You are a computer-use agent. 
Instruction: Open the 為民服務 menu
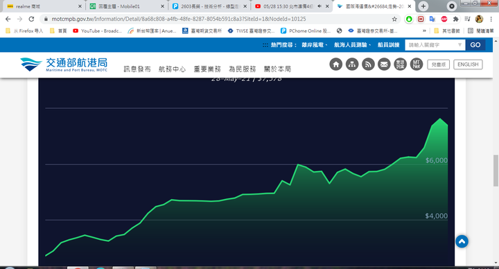pos(242,69)
